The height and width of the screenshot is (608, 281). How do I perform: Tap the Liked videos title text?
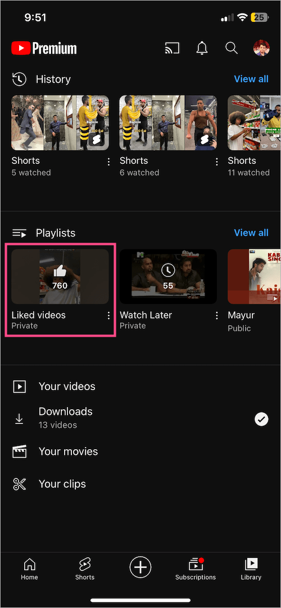click(x=39, y=315)
